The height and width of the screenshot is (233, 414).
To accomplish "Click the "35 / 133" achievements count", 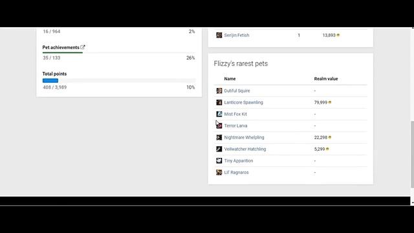I will tap(52, 58).
